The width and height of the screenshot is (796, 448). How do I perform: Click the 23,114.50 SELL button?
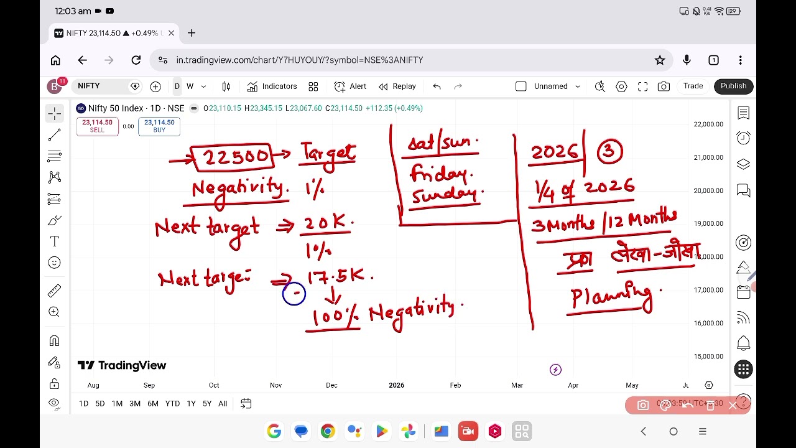pos(97,126)
